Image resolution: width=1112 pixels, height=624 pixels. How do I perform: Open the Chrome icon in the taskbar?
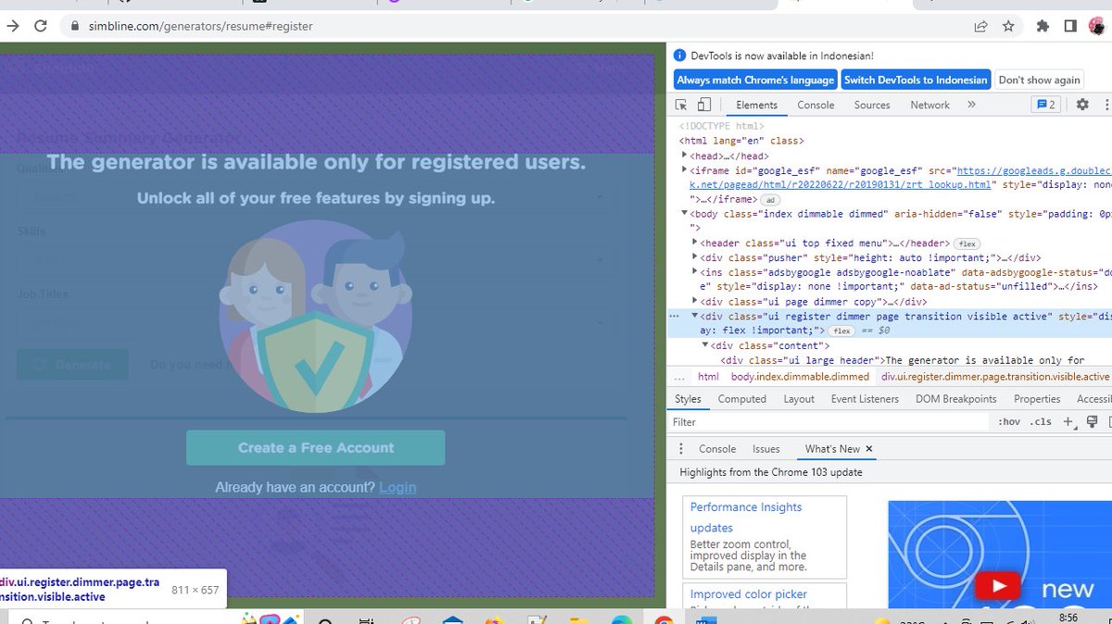pyautogui.click(x=663, y=621)
